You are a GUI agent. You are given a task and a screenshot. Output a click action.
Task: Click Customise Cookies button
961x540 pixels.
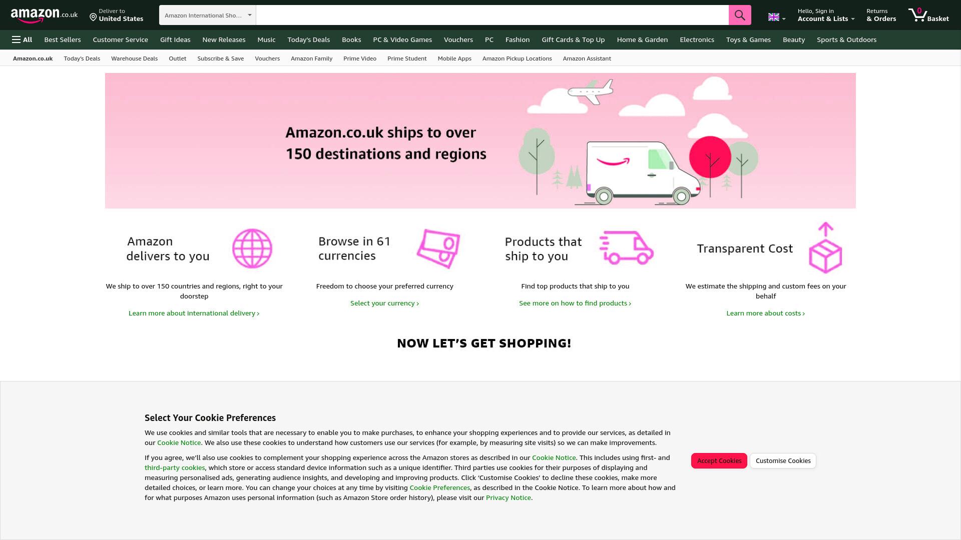(783, 460)
